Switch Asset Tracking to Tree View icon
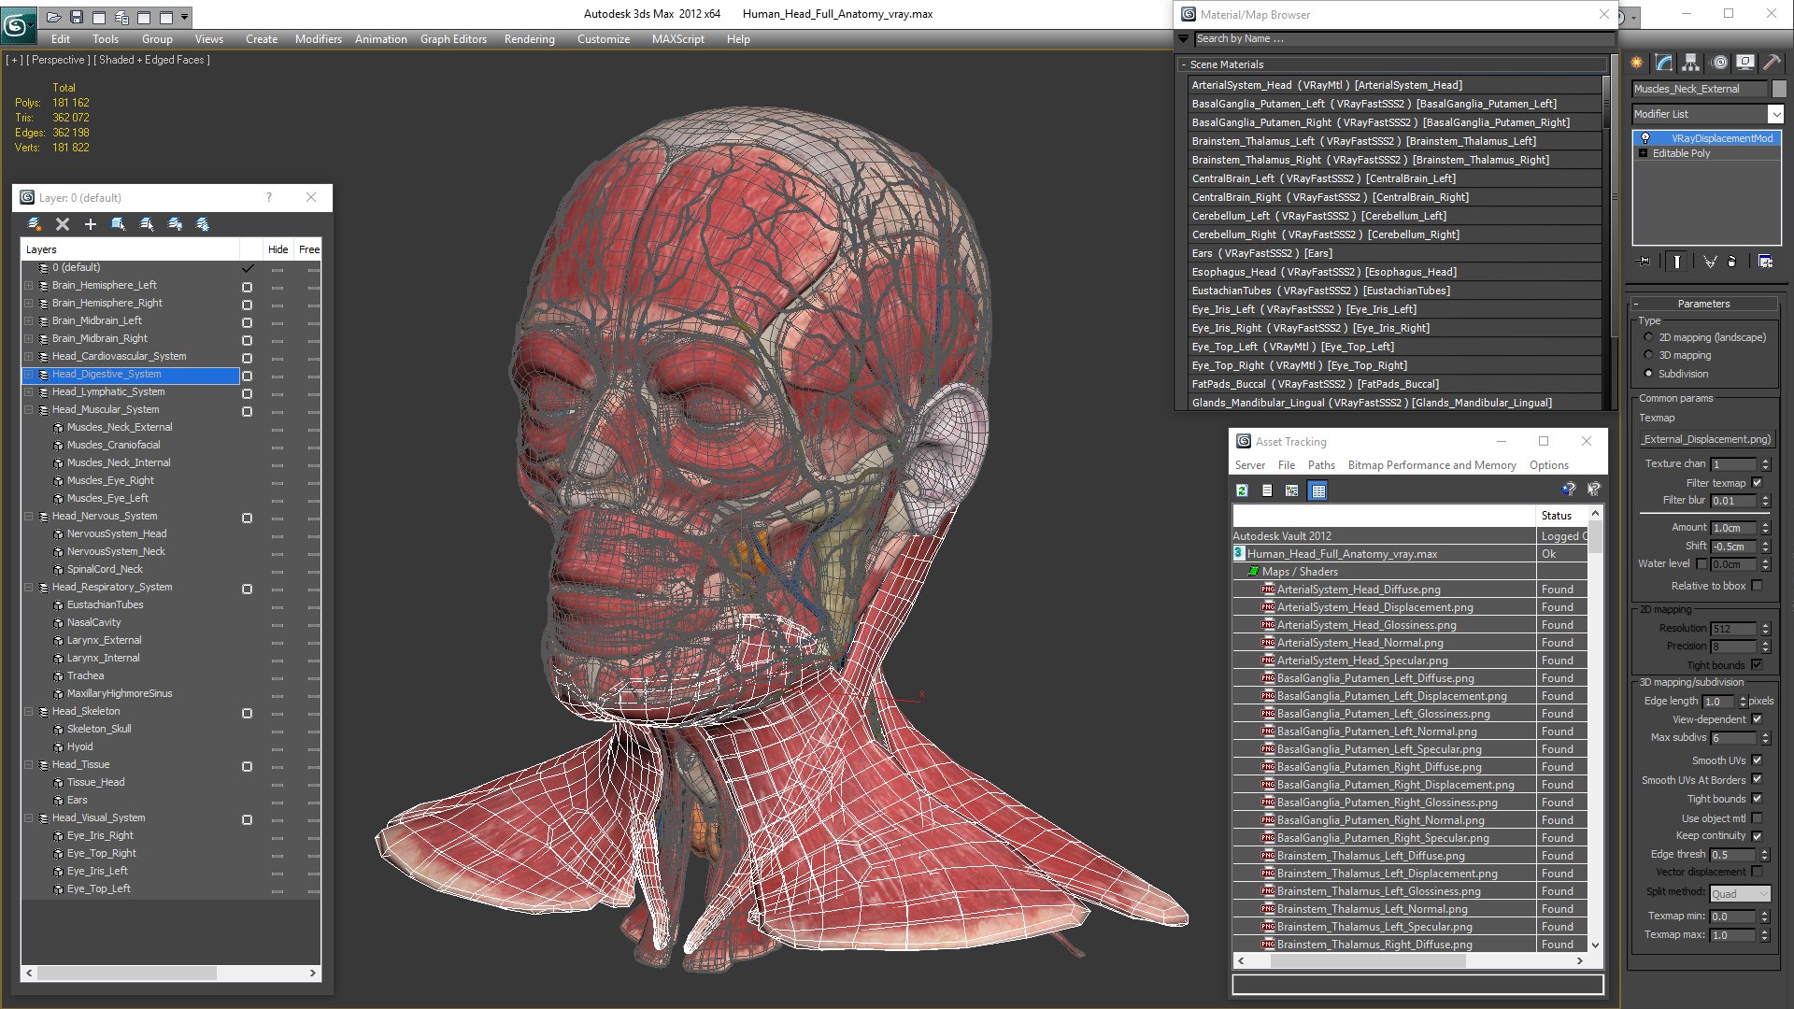This screenshot has width=1794, height=1009. tap(1292, 490)
